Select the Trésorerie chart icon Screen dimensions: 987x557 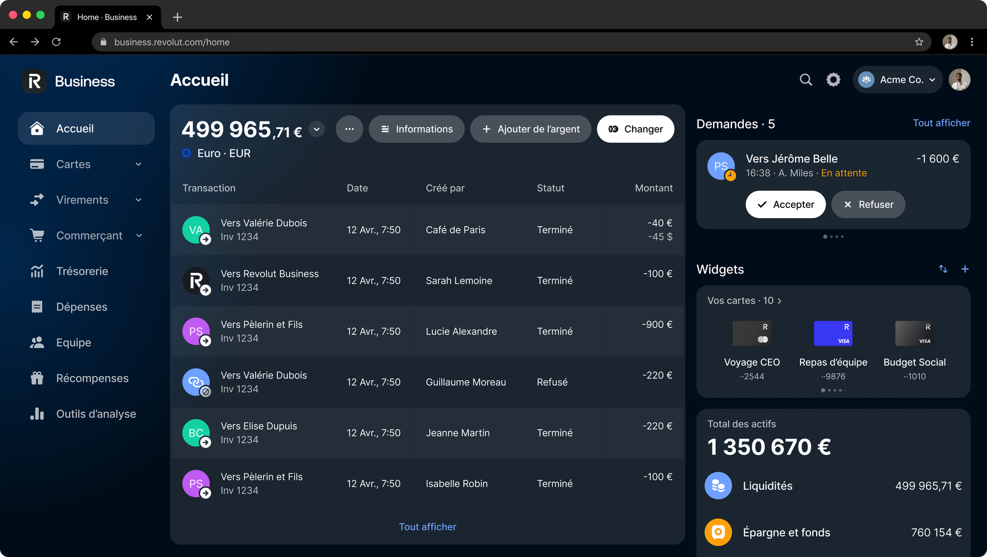37,271
